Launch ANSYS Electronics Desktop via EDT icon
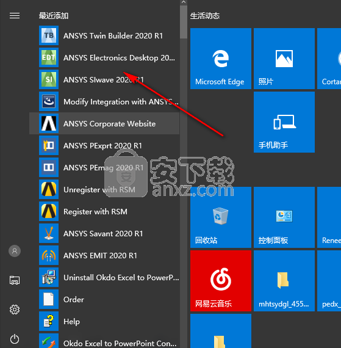 tap(49, 57)
